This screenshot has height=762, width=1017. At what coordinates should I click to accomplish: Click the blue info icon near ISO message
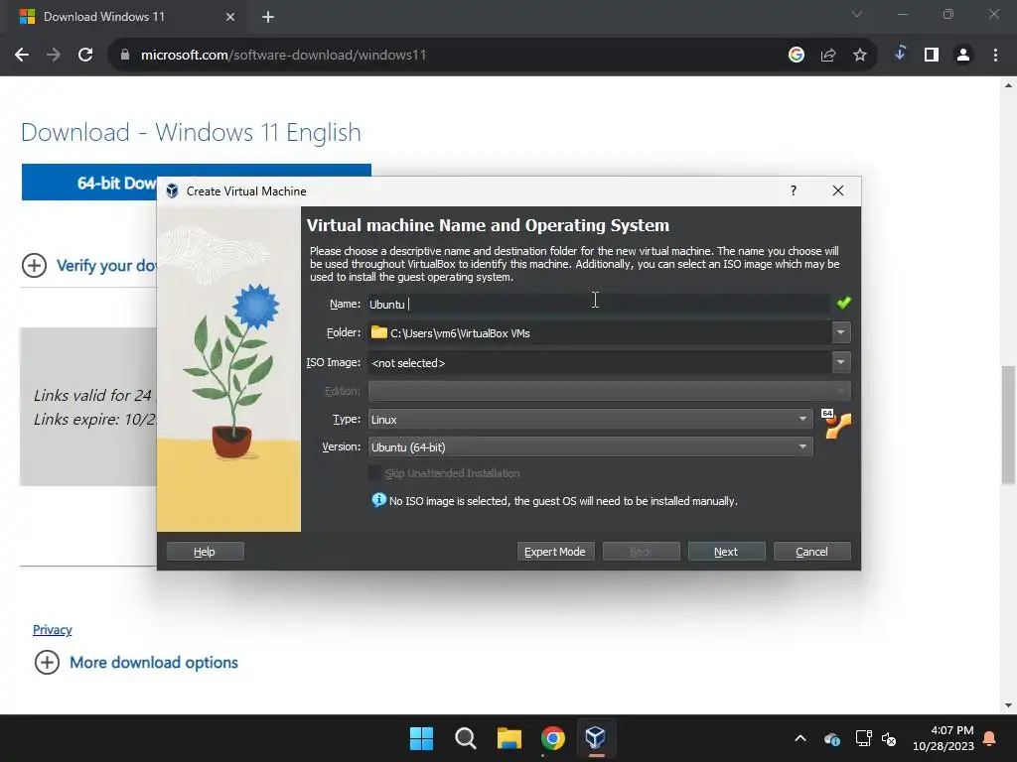pos(378,500)
